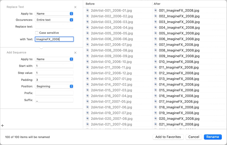This screenshot has height=145, width=227.
Task: Click the Suffix input field
Action: click(x=54, y=100)
